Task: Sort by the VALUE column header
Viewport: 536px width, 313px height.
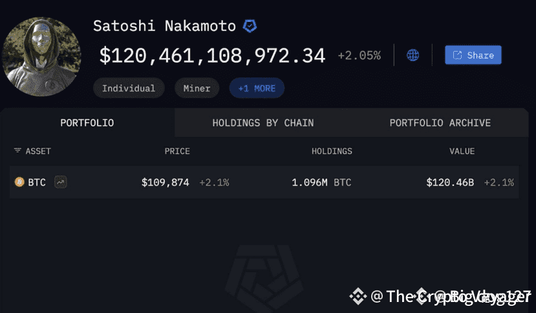Action: [x=462, y=151]
